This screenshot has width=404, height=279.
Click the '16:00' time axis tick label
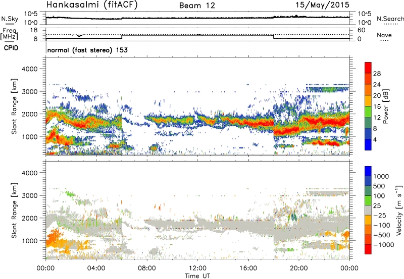coord(248,268)
